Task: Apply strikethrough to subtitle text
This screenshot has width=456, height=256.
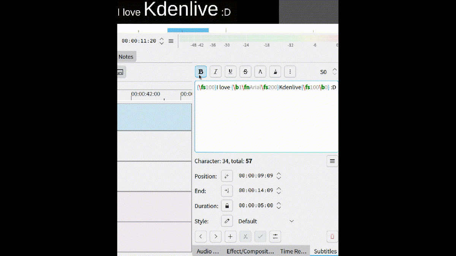Action: [x=245, y=72]
